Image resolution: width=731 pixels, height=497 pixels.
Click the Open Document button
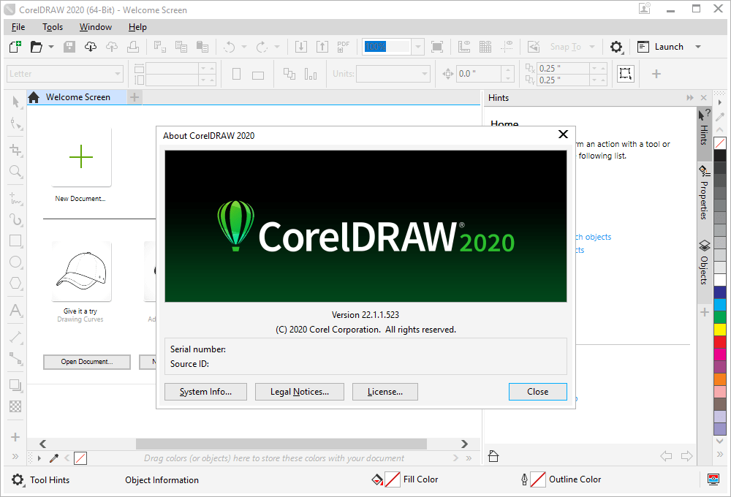coord(87,362)
